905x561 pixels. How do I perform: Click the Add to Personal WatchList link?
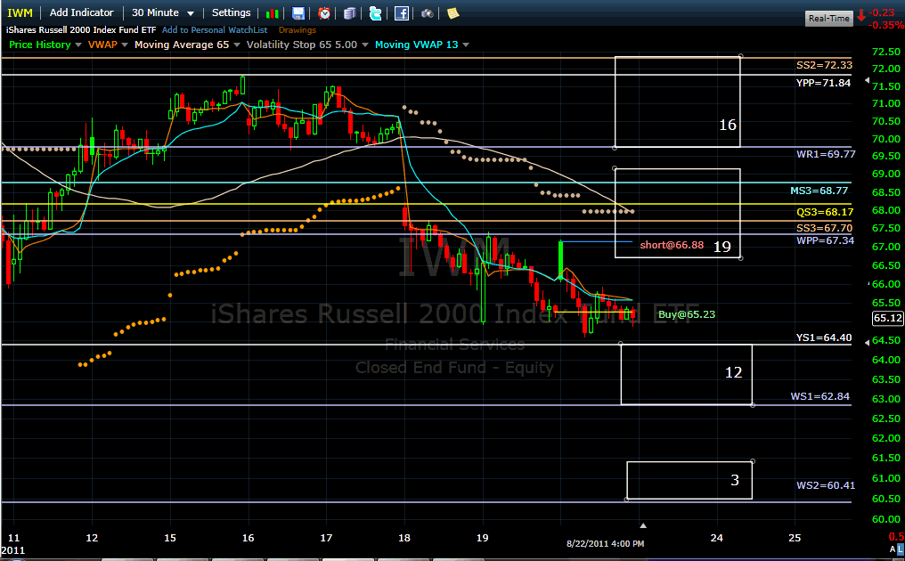pyautogui.click(x=215, y=30)
